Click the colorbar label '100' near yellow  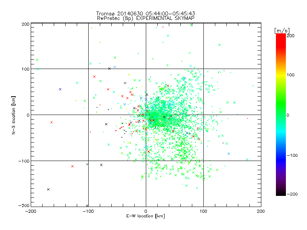coord(290,75)
